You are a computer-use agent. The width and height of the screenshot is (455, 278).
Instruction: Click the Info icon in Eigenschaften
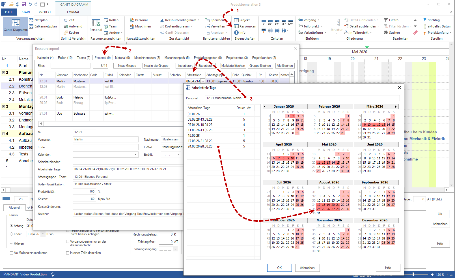point(236,33)
